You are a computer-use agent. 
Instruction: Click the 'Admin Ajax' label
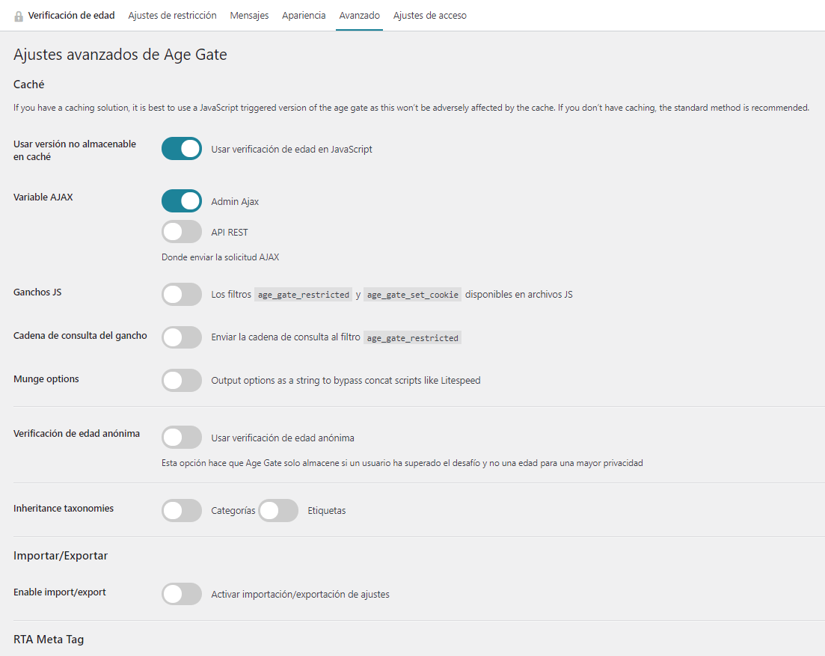coord(235,201)
